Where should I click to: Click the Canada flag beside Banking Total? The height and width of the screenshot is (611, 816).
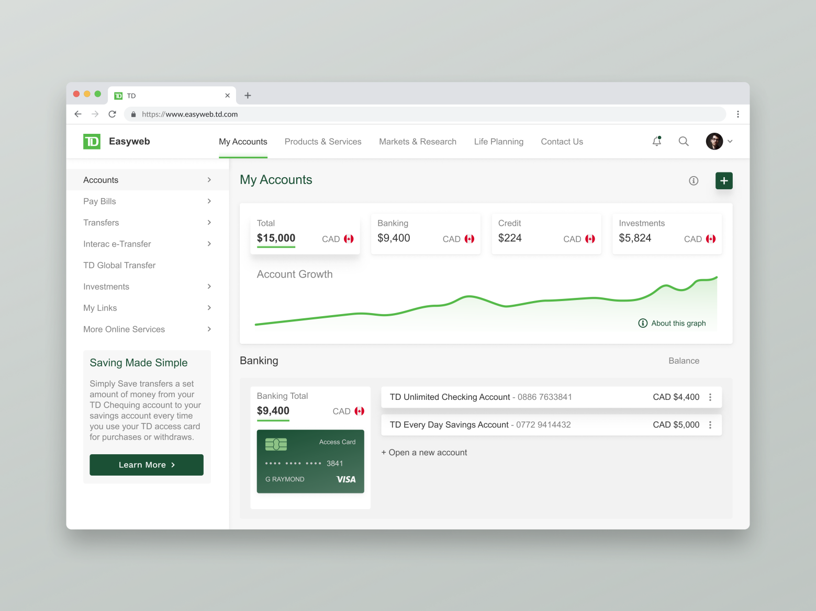(x=359, y=411)
